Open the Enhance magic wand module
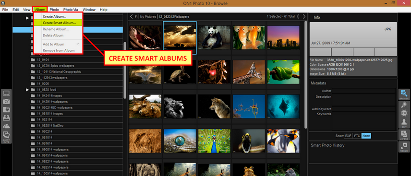Viewport: 411px width, 176px height. click(404, 105)
